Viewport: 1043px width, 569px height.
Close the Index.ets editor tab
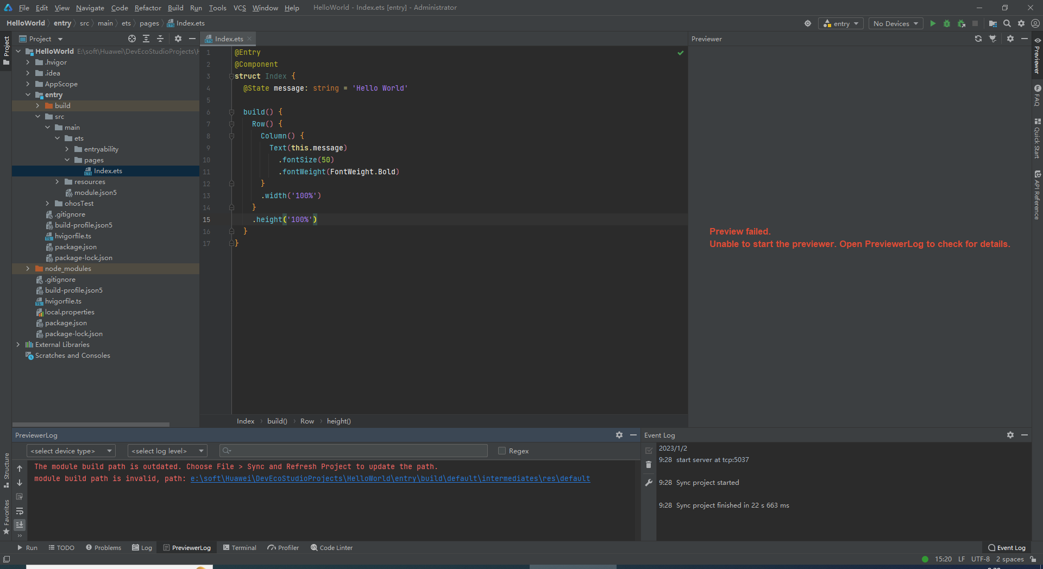[x=249, y=39]
